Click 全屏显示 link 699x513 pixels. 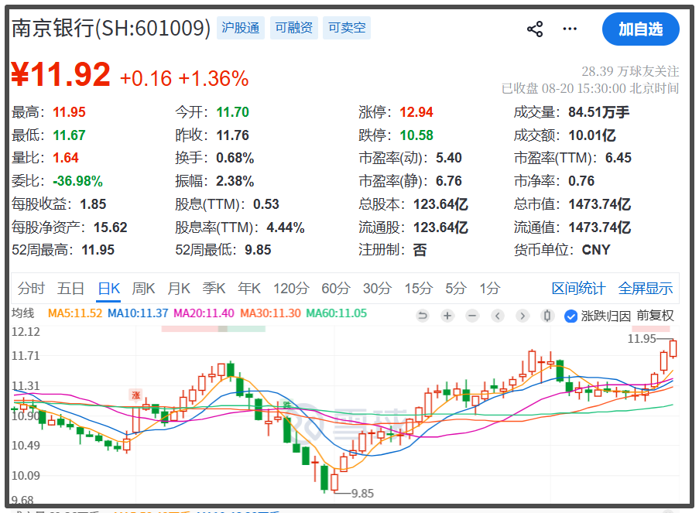tap(646, 289)
